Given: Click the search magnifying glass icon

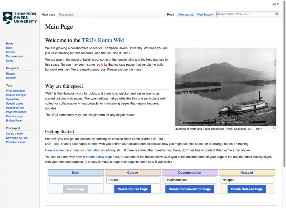Looking at the screenshot, I should 276,14.
